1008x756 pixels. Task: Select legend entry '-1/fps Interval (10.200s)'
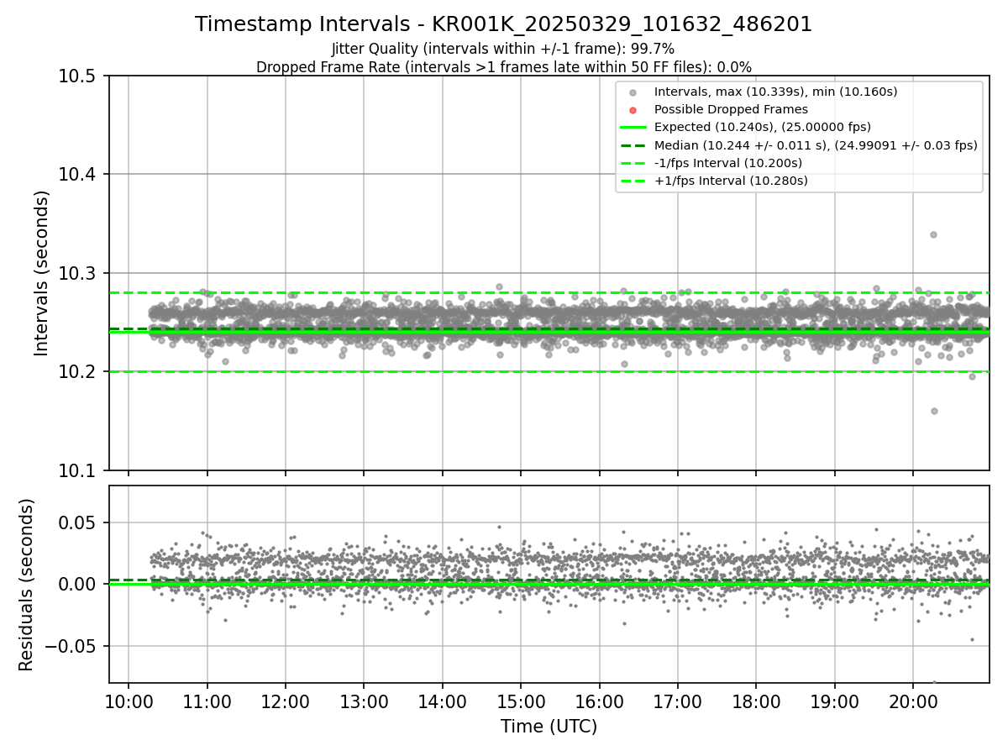click(728, 162)
